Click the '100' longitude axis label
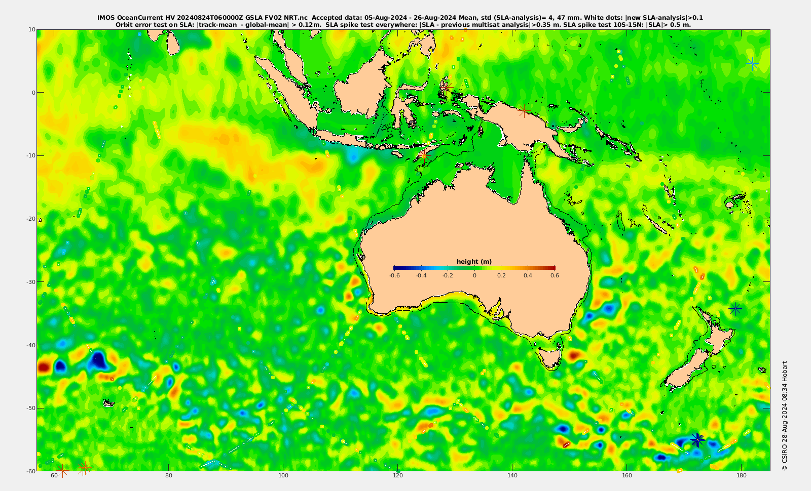811x491 pixels. [284, 476]
